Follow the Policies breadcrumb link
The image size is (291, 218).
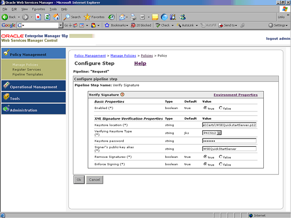point(146,56)
